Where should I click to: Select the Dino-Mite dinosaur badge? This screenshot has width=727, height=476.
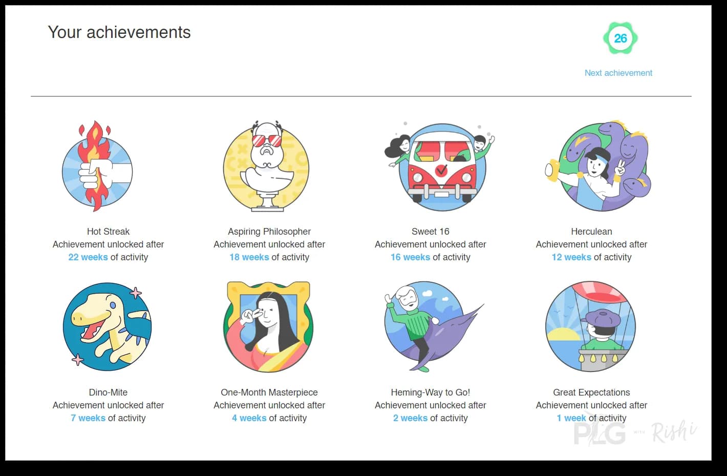[x=108, y=327]
